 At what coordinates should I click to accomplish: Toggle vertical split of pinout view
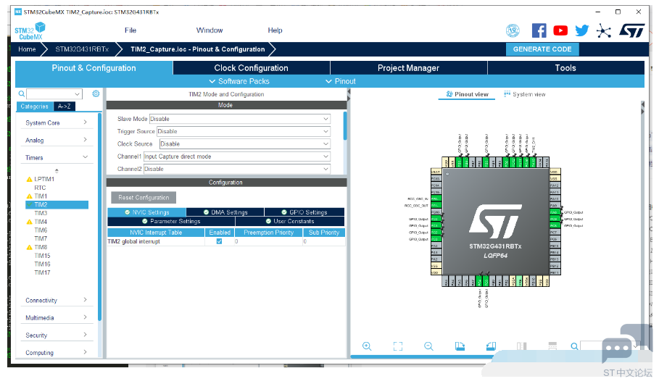click(x=521, y=346)
